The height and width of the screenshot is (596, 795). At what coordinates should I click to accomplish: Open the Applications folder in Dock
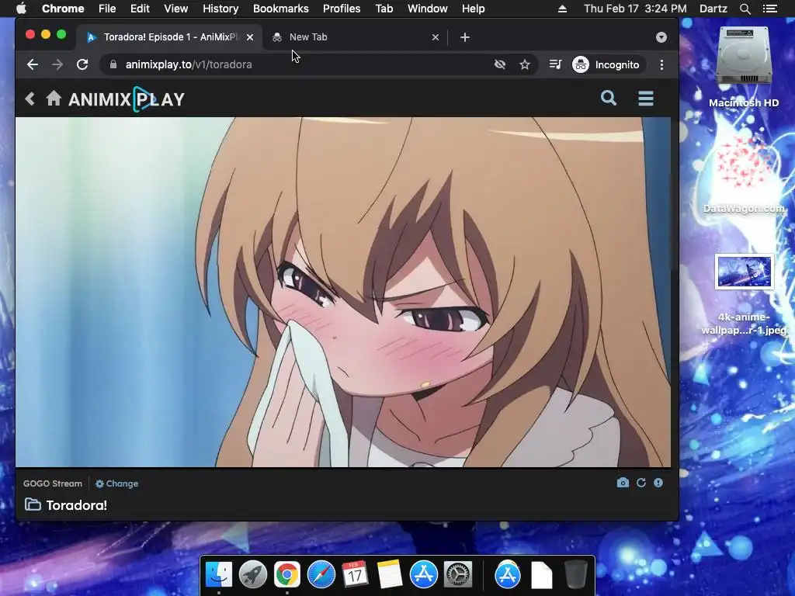(x=508, y=575)
